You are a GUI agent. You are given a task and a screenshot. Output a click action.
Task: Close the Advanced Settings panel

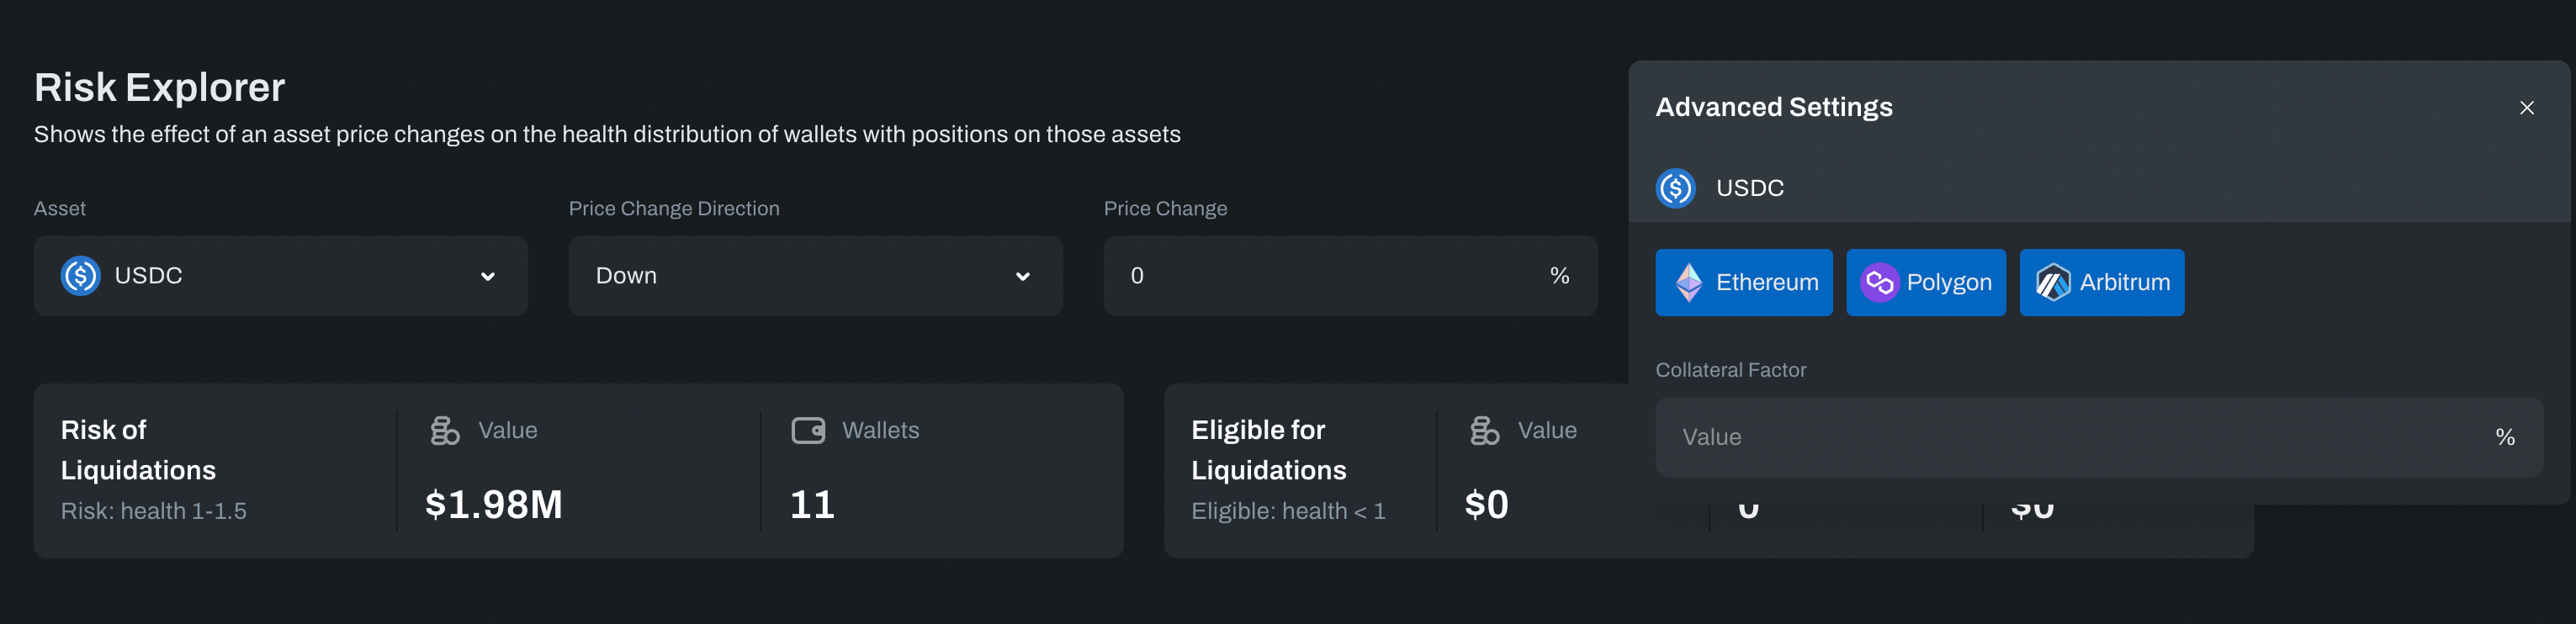pyautogui.click(x=2526, y=108)
